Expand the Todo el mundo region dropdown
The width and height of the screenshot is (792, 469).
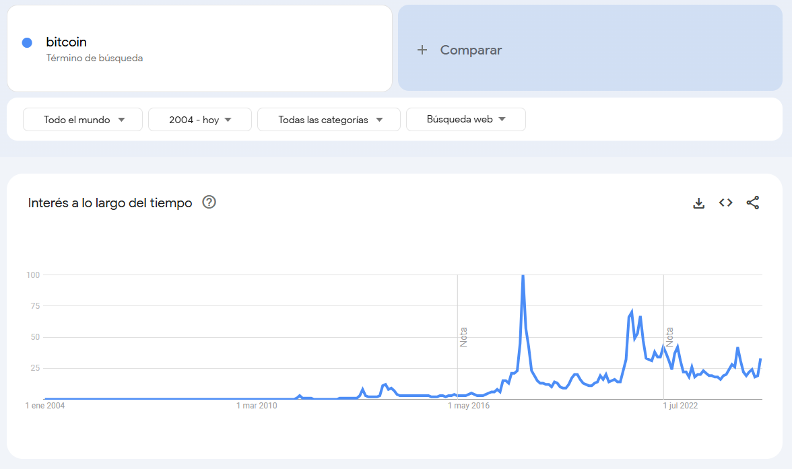pyautogui.click(x=83, y=120)
